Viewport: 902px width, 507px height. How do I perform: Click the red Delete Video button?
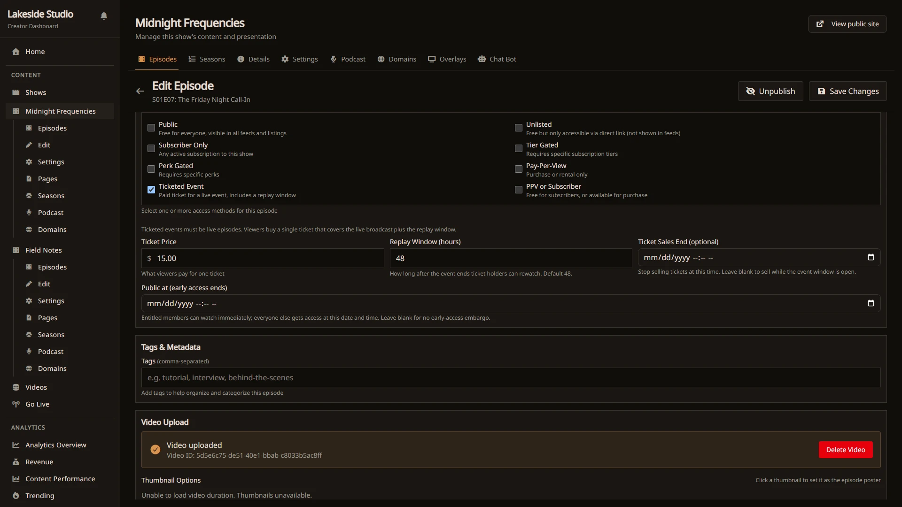[x=846, y=450]
